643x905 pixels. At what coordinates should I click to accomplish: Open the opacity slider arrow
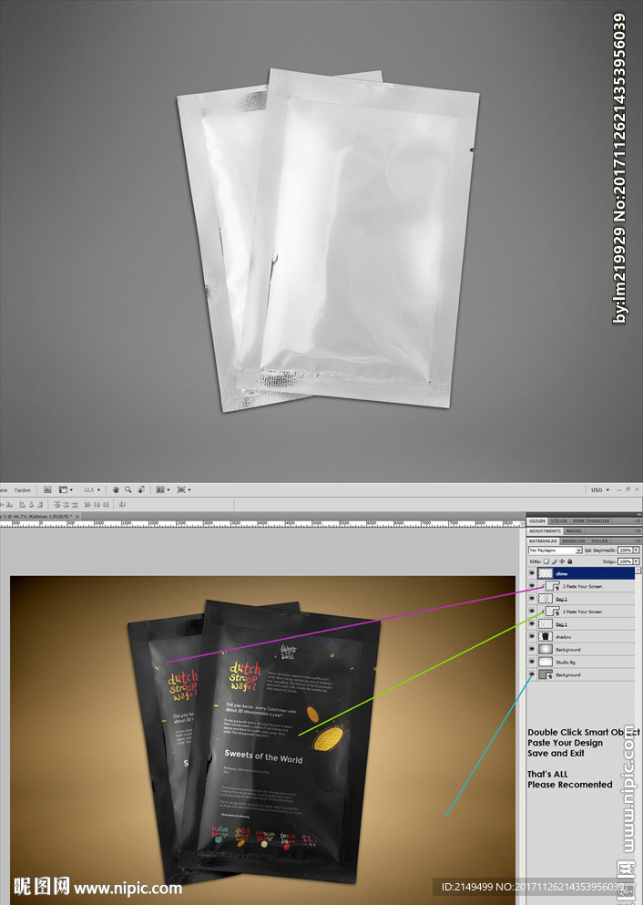click(x=636, y=550)
